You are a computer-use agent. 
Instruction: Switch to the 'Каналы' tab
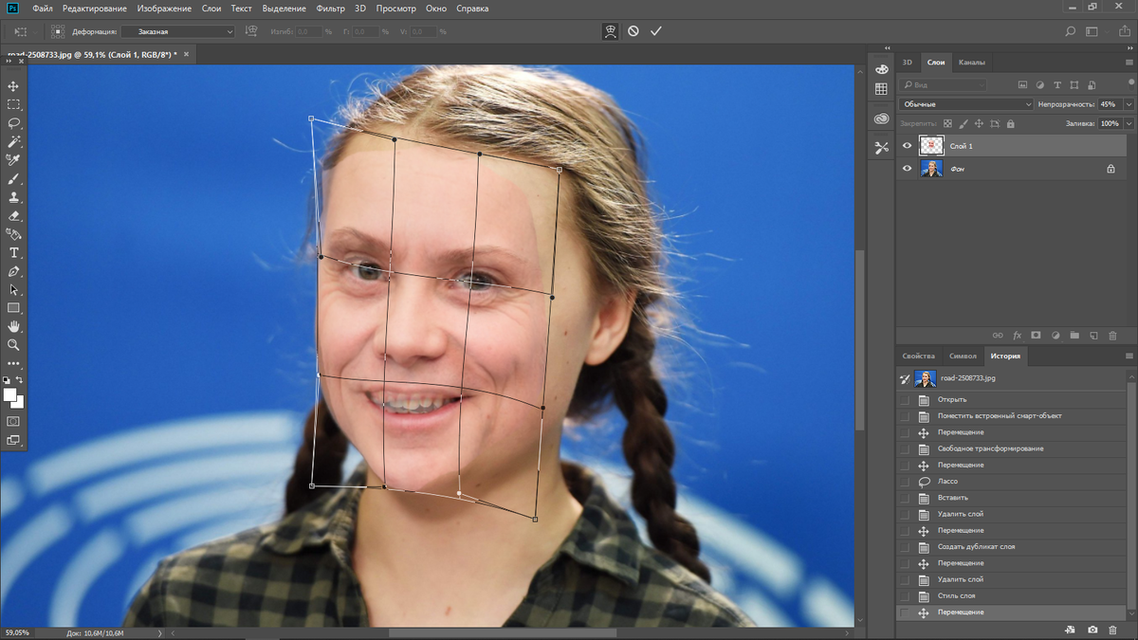click(x=972, y=63)
